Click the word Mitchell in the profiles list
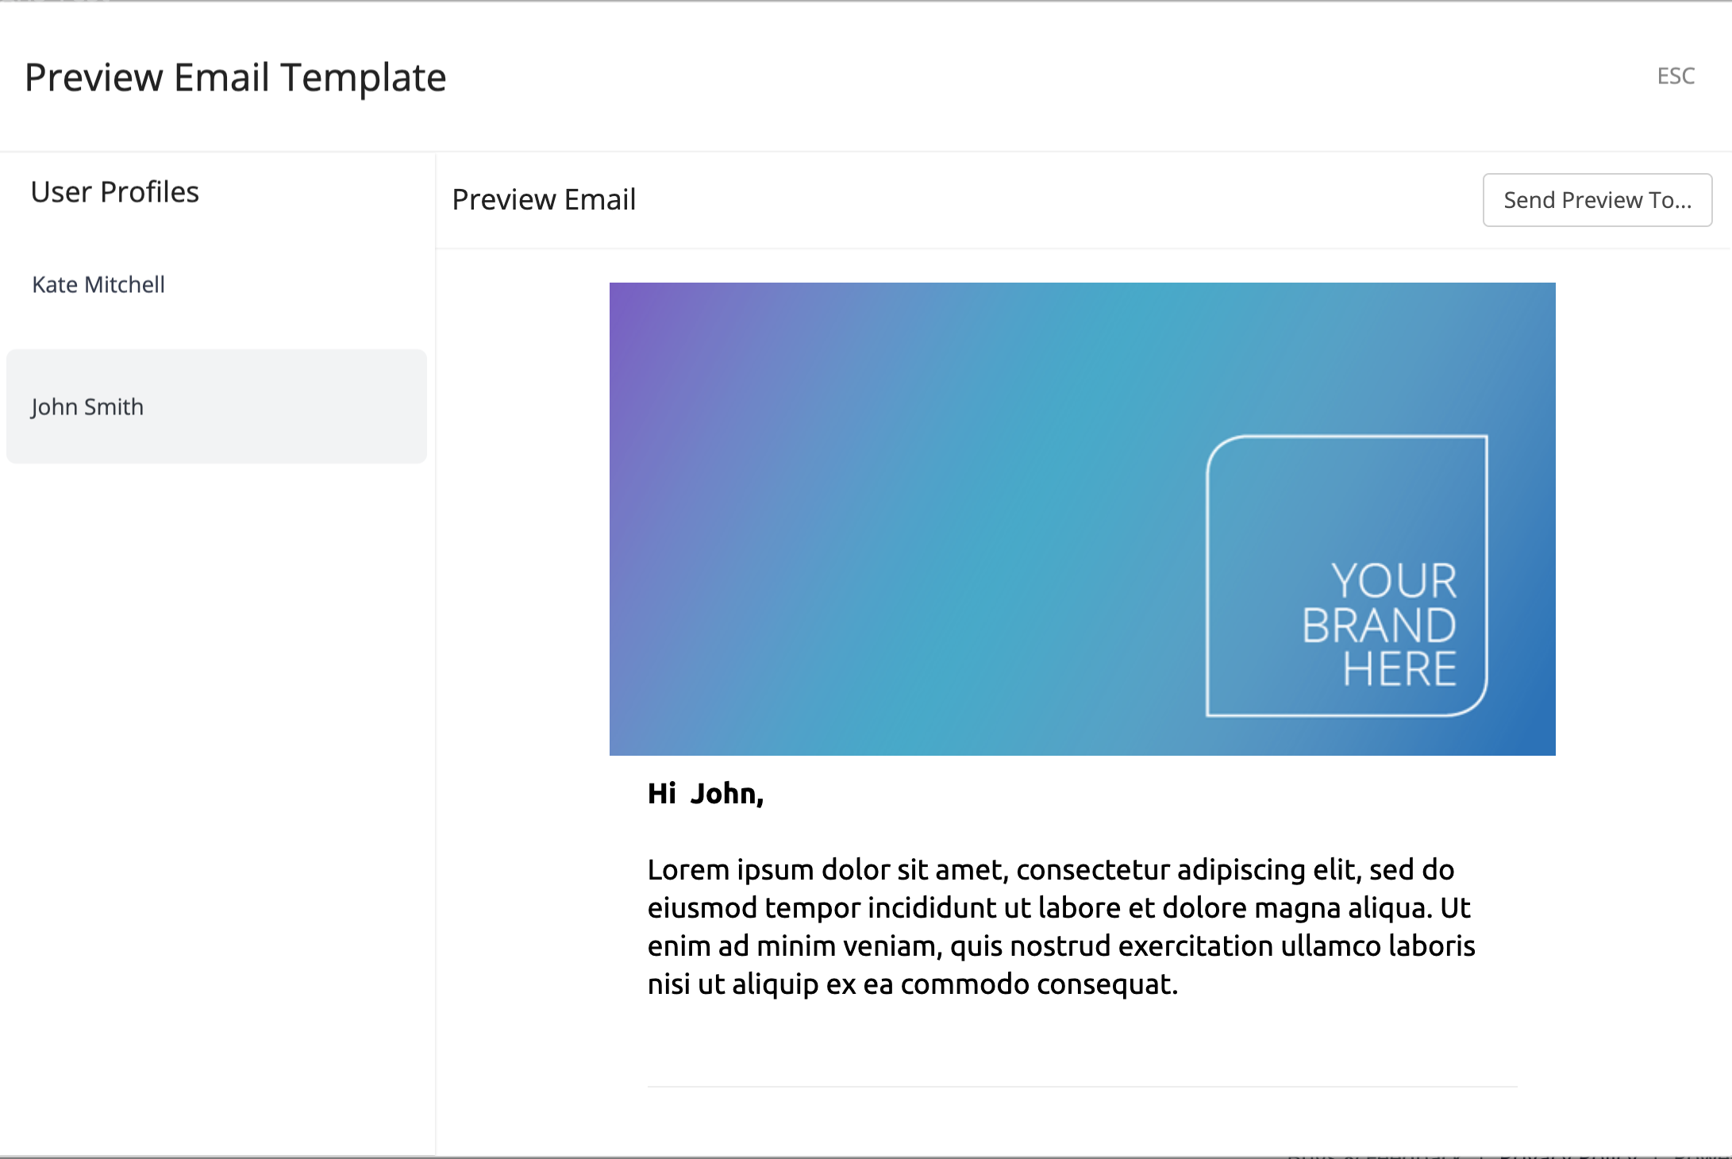The height and width of the screenshot is (1159, 1732). pyautogui.click(x=125, y=285)
